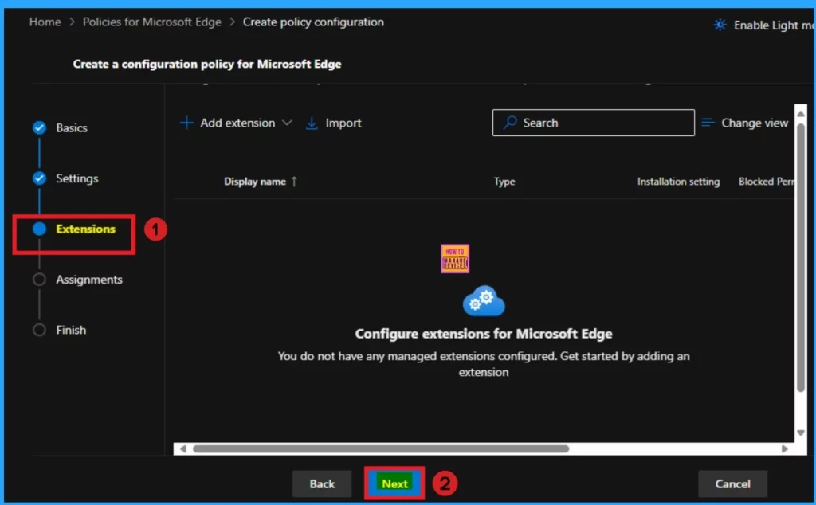Click the horizontal scrollbar left arrow
The image size is (816, 505).
click(182, 448)
